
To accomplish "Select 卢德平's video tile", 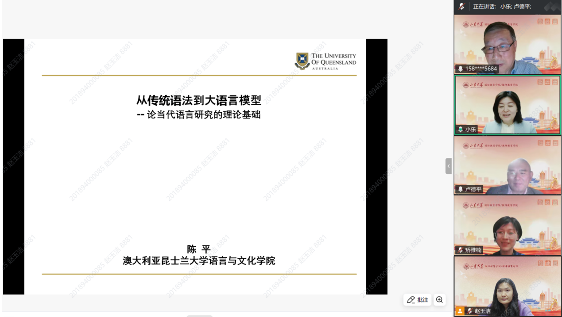I will (507, 164).
